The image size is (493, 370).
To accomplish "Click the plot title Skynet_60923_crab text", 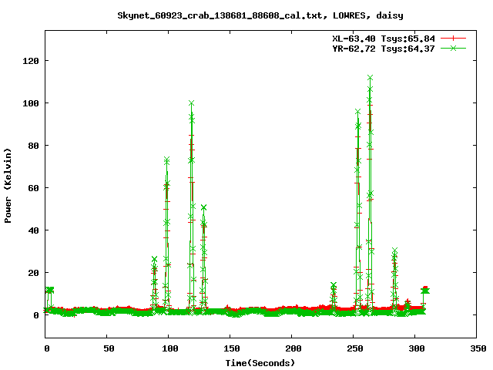I will tap(260, 15).
